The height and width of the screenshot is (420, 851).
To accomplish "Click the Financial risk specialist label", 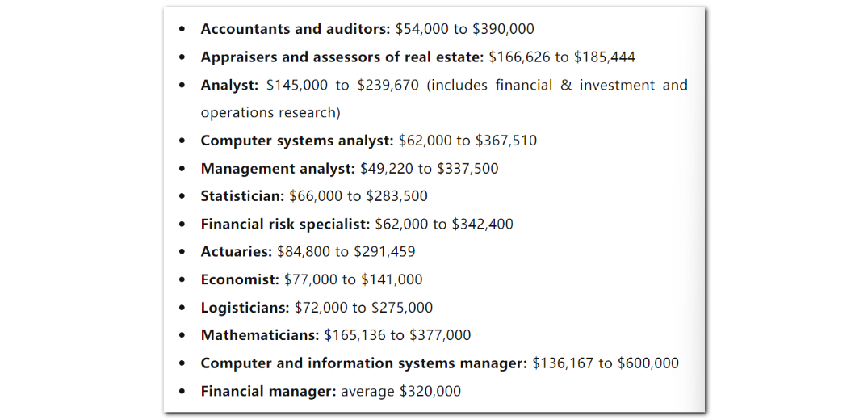I will (285, 224).
